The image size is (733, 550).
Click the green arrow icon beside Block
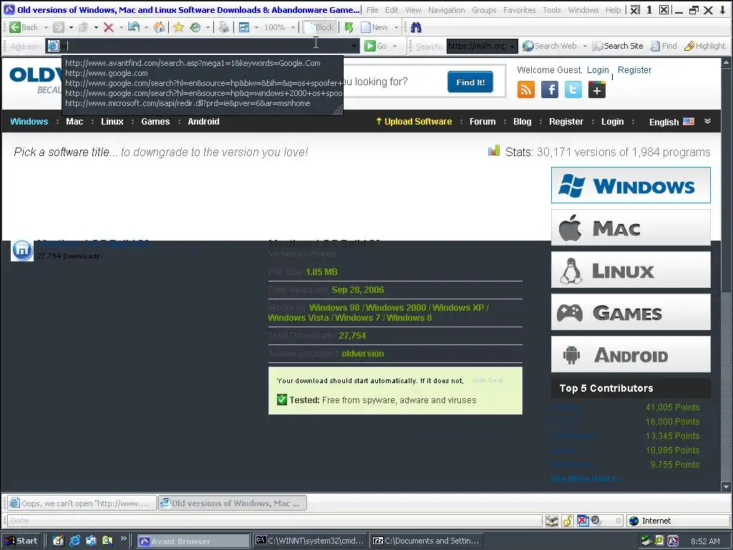point(349,27)
